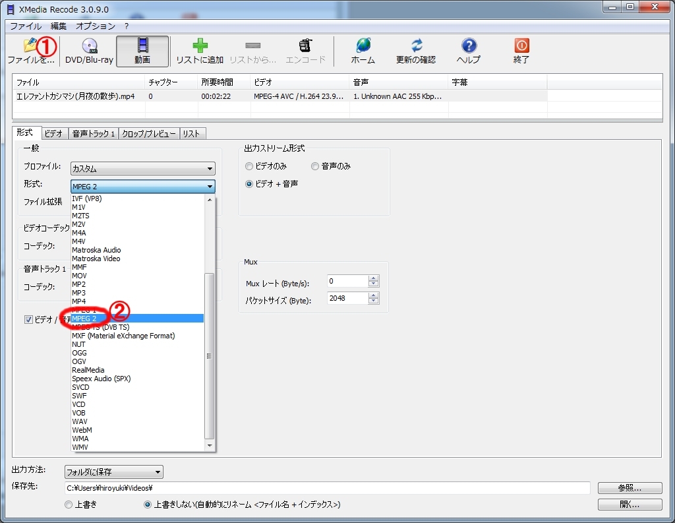Start encoding with エンコード icon
675x523 pixels.
point(305,51)
